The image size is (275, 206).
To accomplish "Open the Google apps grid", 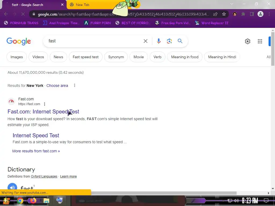I will pos(260,41).
